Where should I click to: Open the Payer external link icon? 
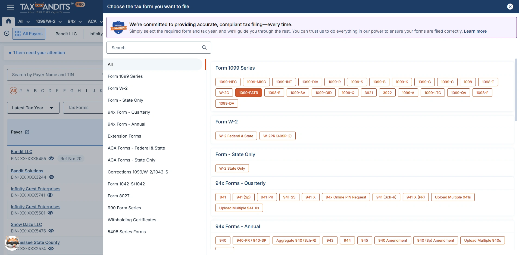click(27, 132)
